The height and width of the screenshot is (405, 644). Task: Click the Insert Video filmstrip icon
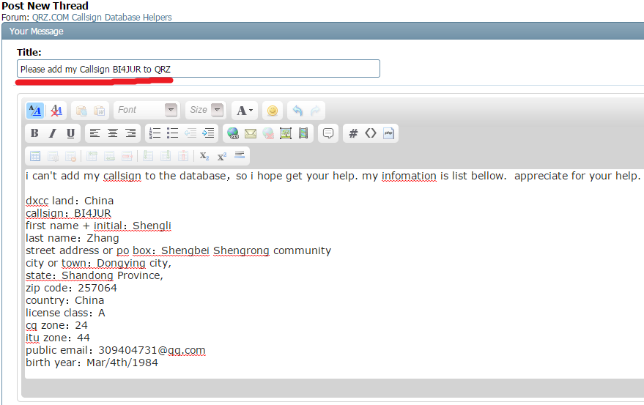303,133
